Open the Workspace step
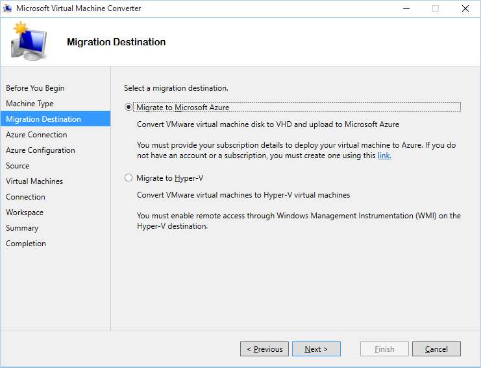 pyautogui.click(x=25, y=213)
